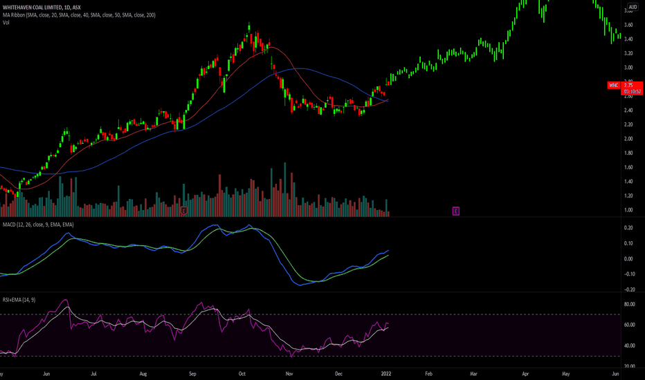Click the Sep label on the time axis
This screenshot has width=645, height=380.
tap(192, 374)
